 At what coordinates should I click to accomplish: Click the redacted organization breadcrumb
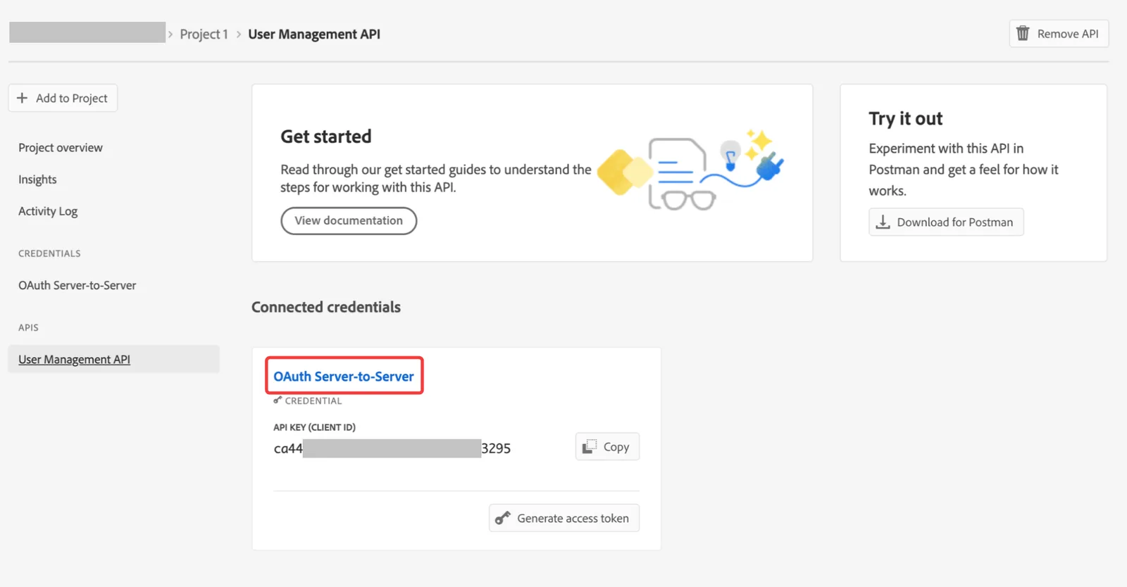point(87,32)
